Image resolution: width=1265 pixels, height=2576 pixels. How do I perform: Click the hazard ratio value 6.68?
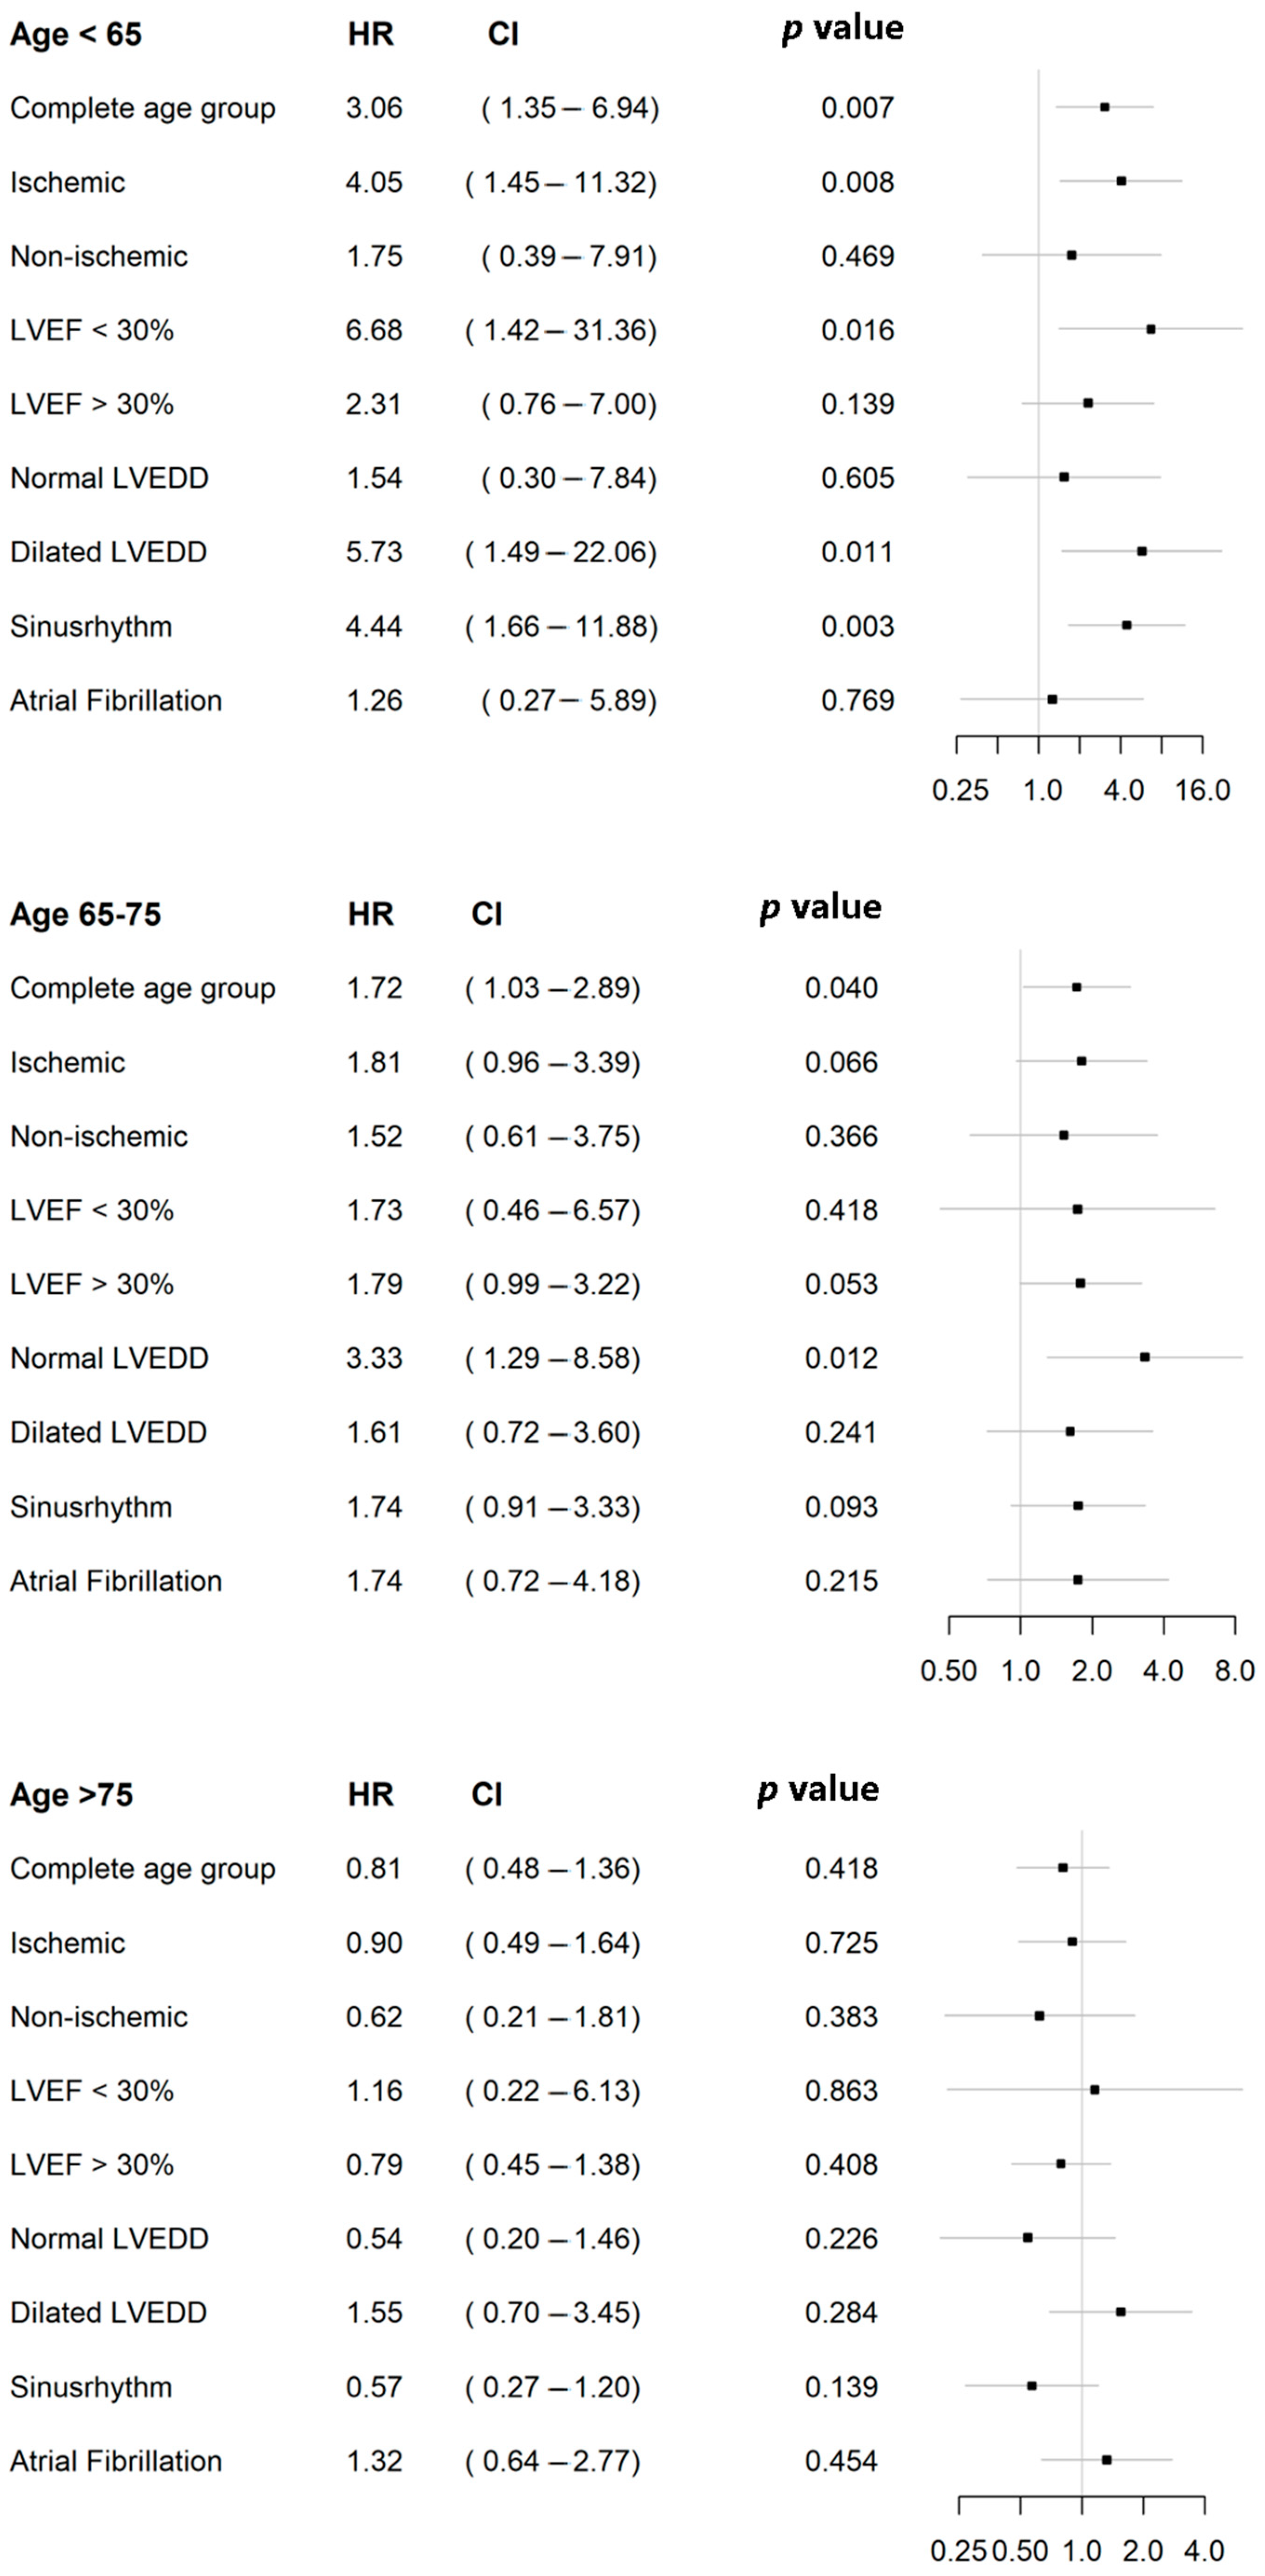tap(374, 330)
